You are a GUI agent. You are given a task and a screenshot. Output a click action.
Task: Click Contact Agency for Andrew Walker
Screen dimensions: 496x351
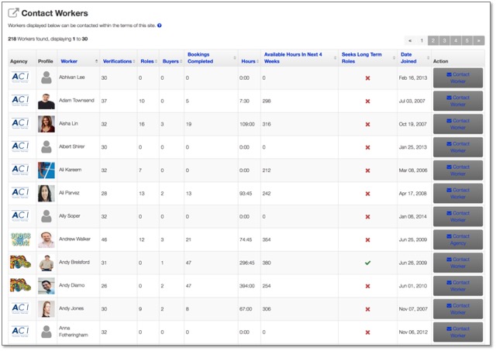point(458,239)
